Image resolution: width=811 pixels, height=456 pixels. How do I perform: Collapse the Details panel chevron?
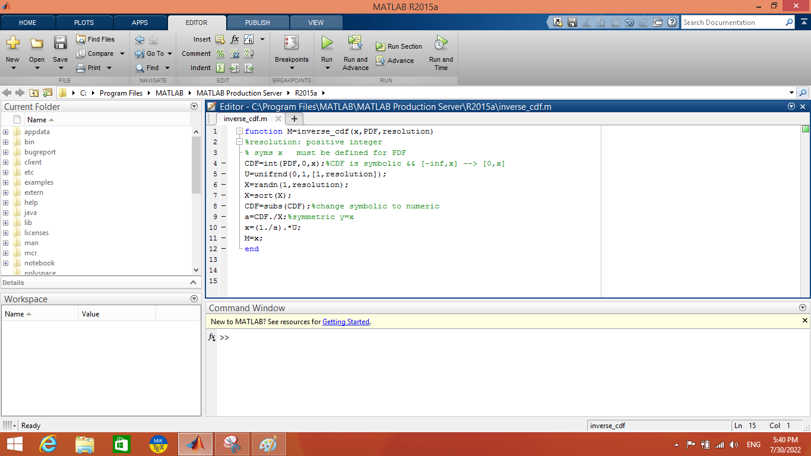pyautogui.click(x=194, y=283)
